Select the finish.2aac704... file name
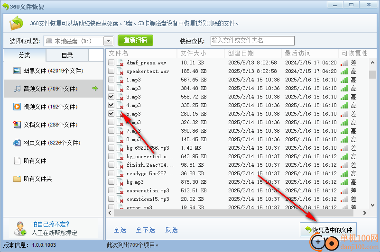 [150, 165]
